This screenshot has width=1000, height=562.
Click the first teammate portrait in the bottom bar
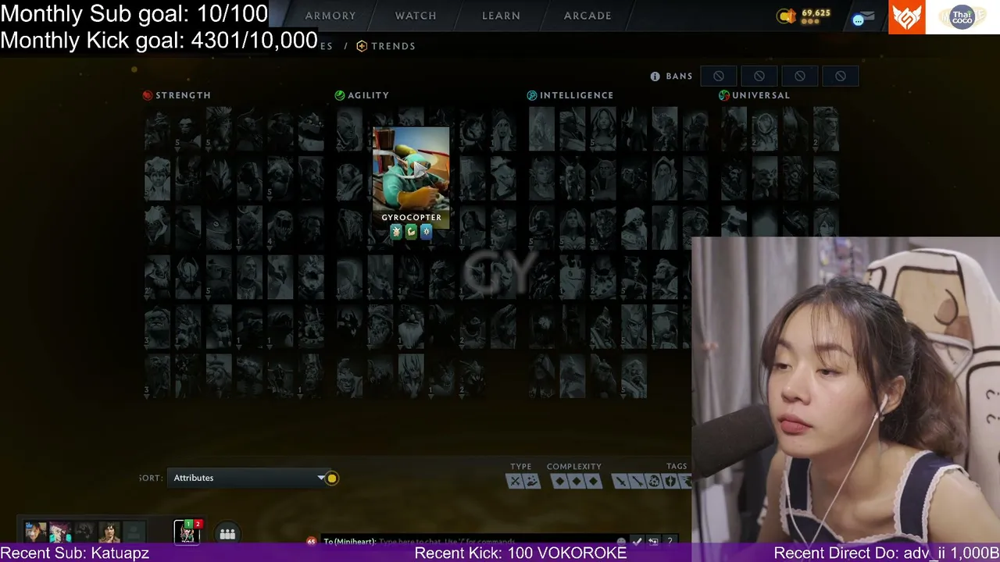35,532
